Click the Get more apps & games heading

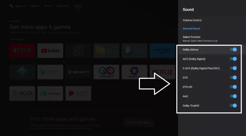tap(40, 27)
